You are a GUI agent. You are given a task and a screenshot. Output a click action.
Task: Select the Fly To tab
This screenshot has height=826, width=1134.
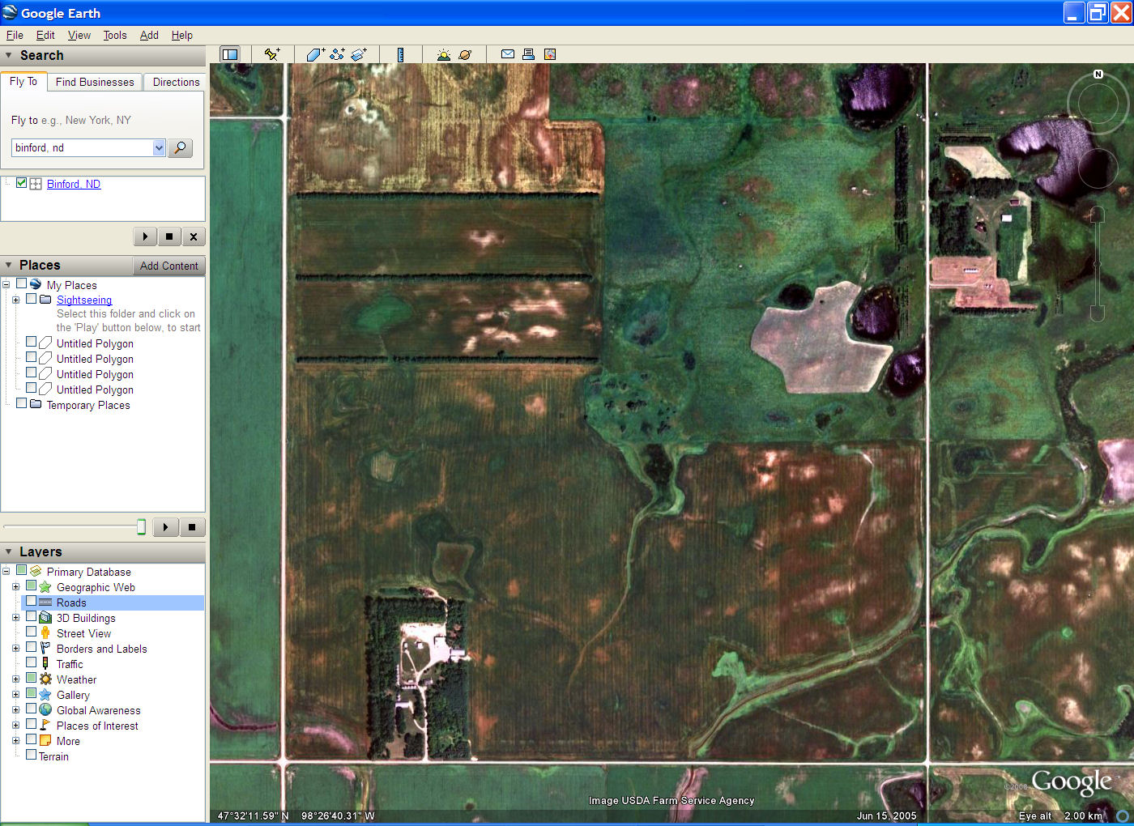(23, 81)
